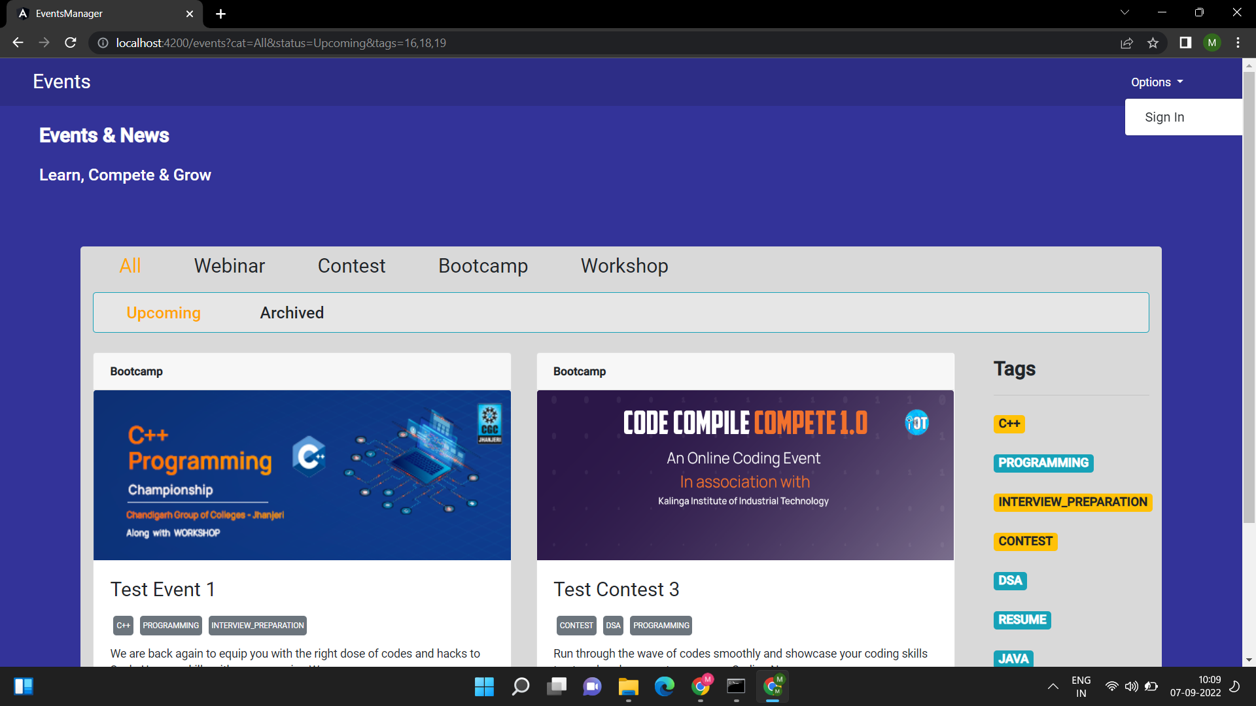Bookmark page using star icon
This screenshot has width=1256, height=706.
coord(1153,43)
